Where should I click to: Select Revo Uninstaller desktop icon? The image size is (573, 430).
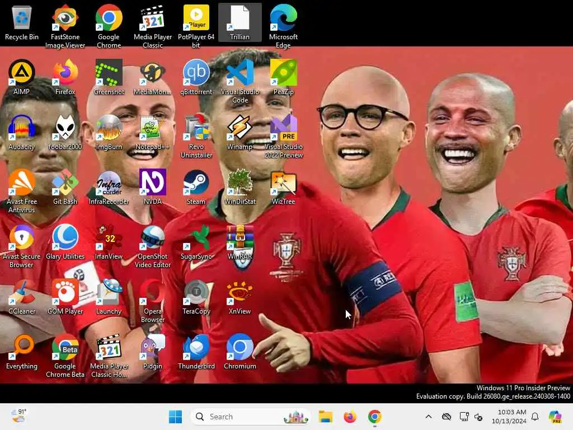[196, 136]
